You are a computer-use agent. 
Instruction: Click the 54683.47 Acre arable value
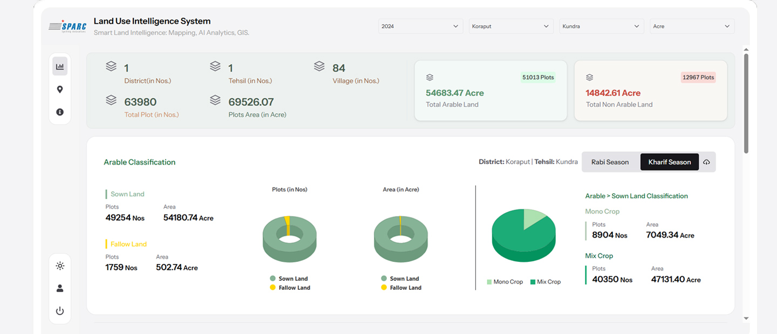click(455, 93)
